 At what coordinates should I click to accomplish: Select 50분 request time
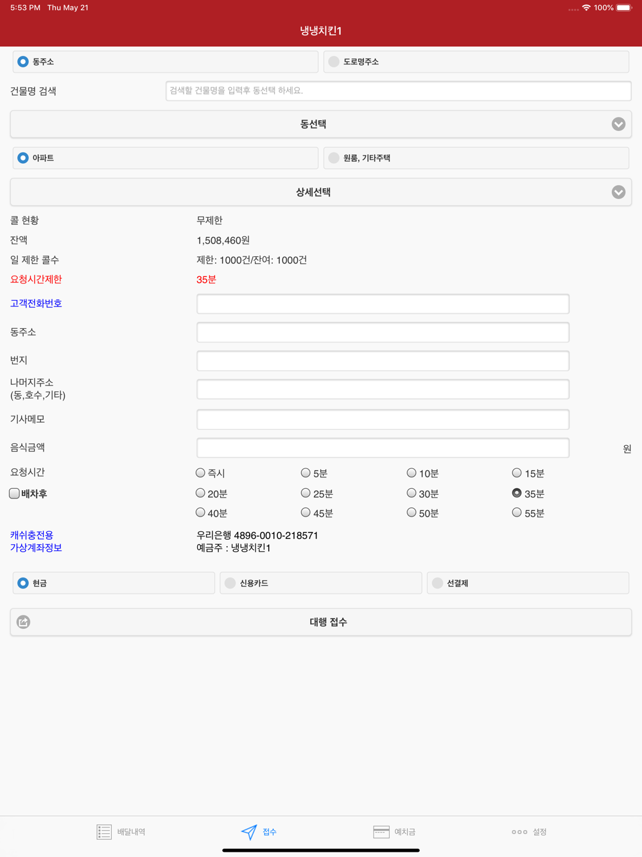click(x=412, y=512)
